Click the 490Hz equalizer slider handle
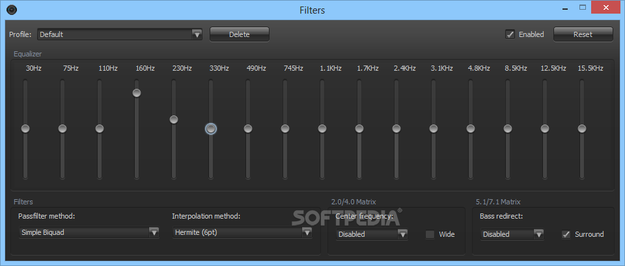 click(248, 128)
